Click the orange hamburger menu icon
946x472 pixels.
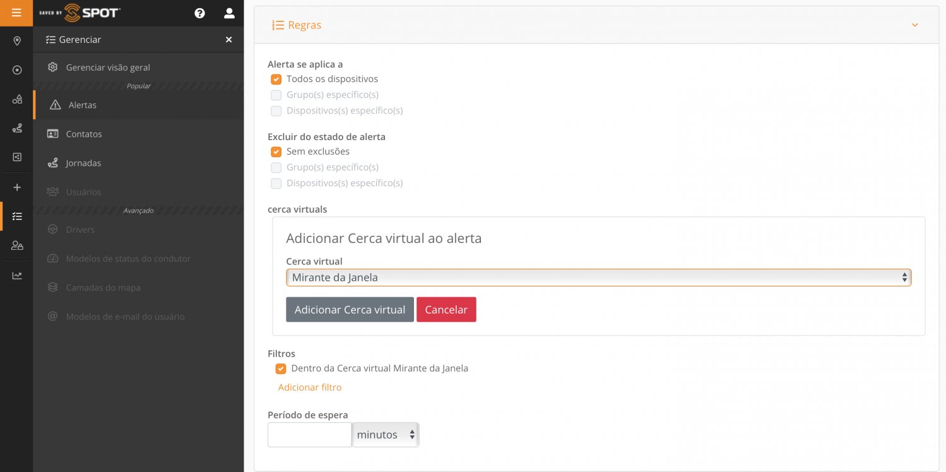coord(16,13)
